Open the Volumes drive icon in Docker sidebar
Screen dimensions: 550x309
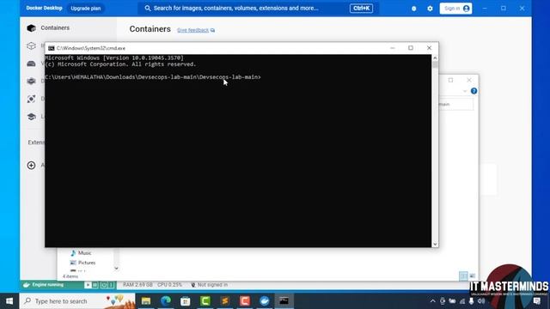(x=31, y=64)
